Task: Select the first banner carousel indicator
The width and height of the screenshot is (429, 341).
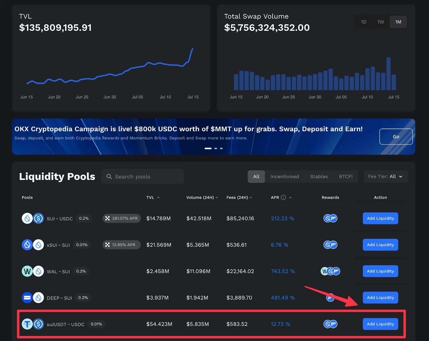Action: coord(208,149)
